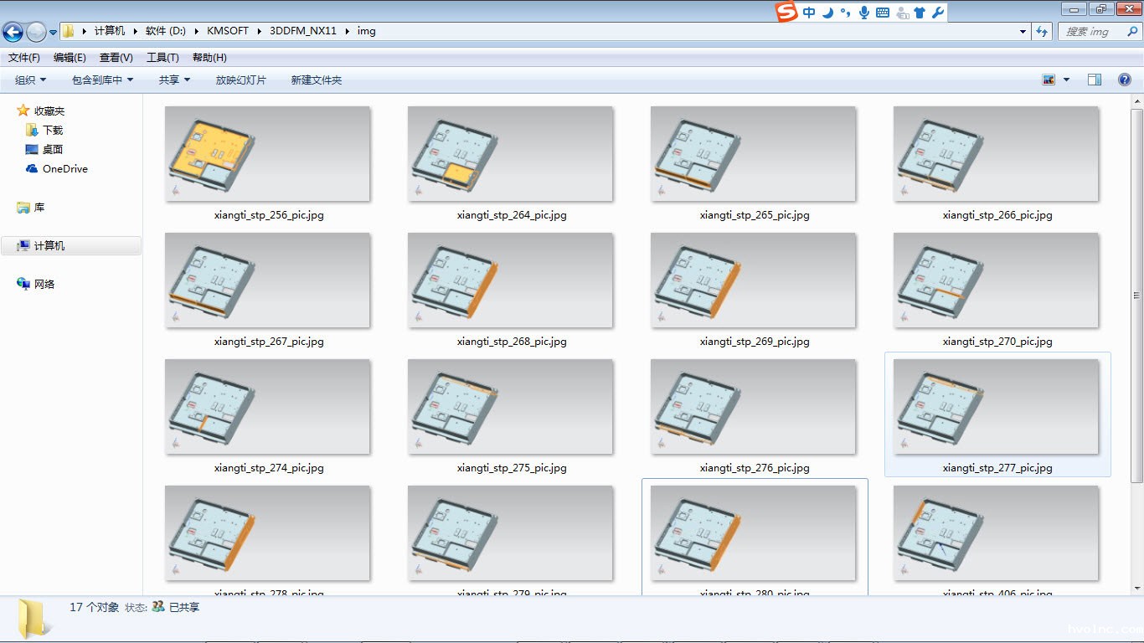Click the change view thumbnail icon
The image size is (1144, 643).
1049,80
